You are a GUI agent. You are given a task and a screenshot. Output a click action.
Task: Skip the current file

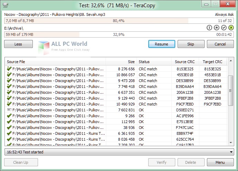pyautogui.click(x=191, y=44)
